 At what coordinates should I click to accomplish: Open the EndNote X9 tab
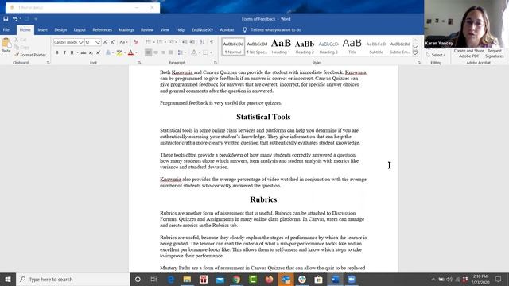tap(202, 30)
